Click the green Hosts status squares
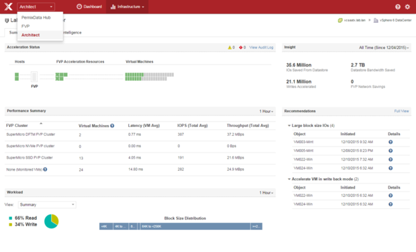The width and height of the screenshot is (416, 252). [17, 77]
